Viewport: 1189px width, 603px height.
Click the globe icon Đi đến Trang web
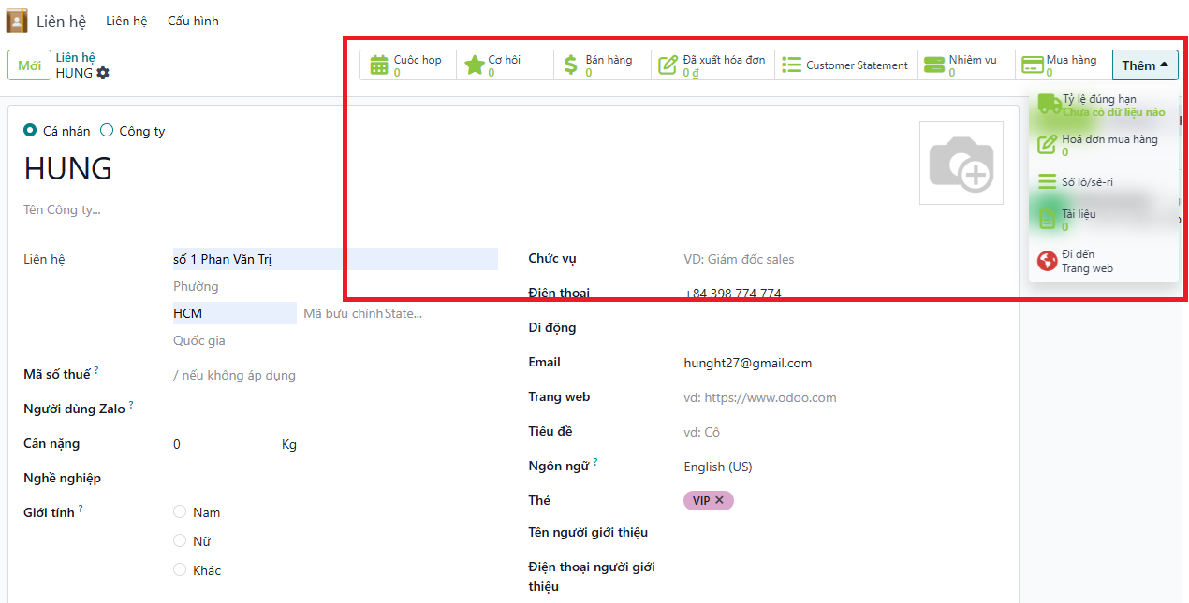tap(1048, 261)
